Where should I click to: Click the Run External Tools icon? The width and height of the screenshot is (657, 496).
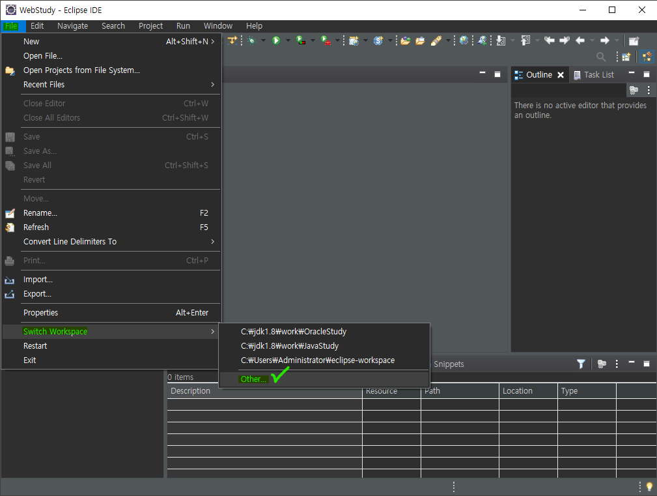point(326,40)
